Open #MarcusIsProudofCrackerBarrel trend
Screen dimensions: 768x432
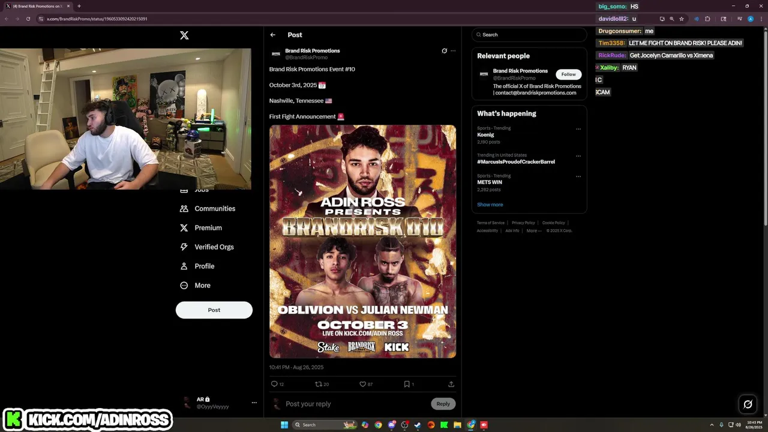click(x=516, y=162)
